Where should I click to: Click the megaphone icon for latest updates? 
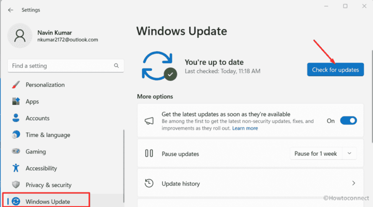pos(149,121)
